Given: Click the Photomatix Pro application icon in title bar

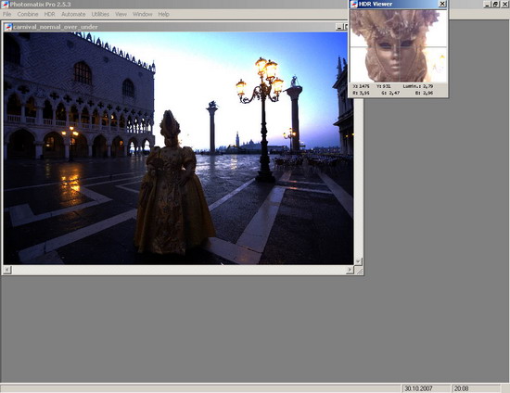Looking at the screenshot, I should click(x=5, y=5).
